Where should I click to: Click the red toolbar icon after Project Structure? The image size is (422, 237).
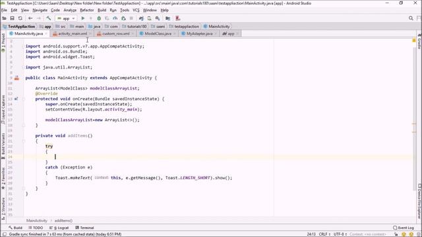point(177,18)
